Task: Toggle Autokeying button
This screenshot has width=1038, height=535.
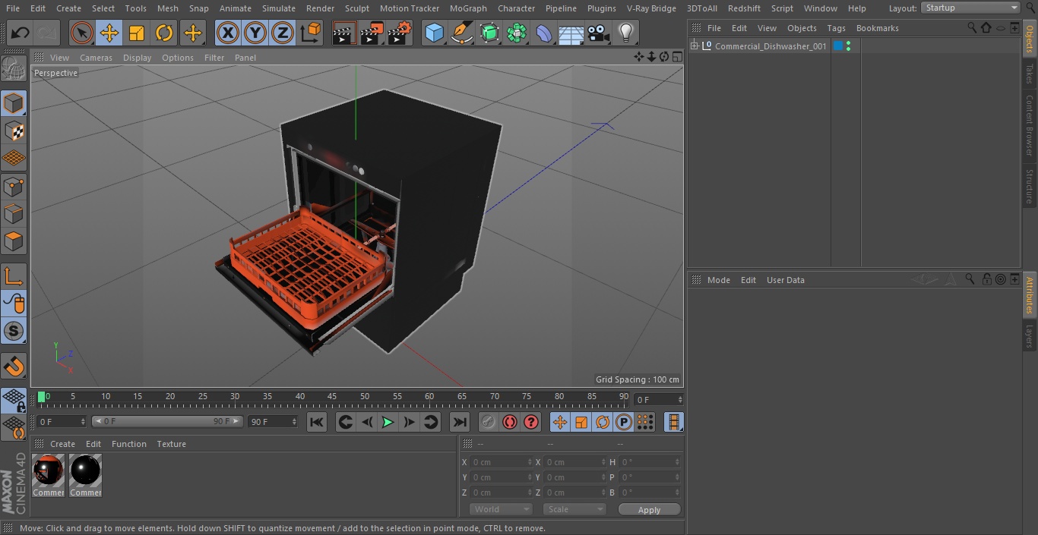Action: click(510, 422)
